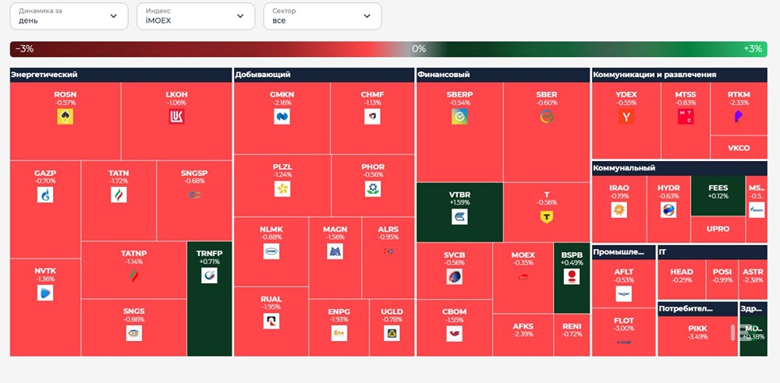Viewport: 780px width, 383px height.
Task: Click the RUAL Rusal logo
Action: [271, 321]
